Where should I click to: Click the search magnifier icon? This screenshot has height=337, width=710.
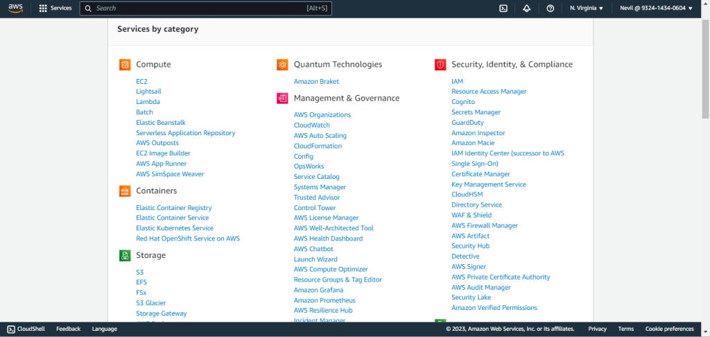(88, 8)
